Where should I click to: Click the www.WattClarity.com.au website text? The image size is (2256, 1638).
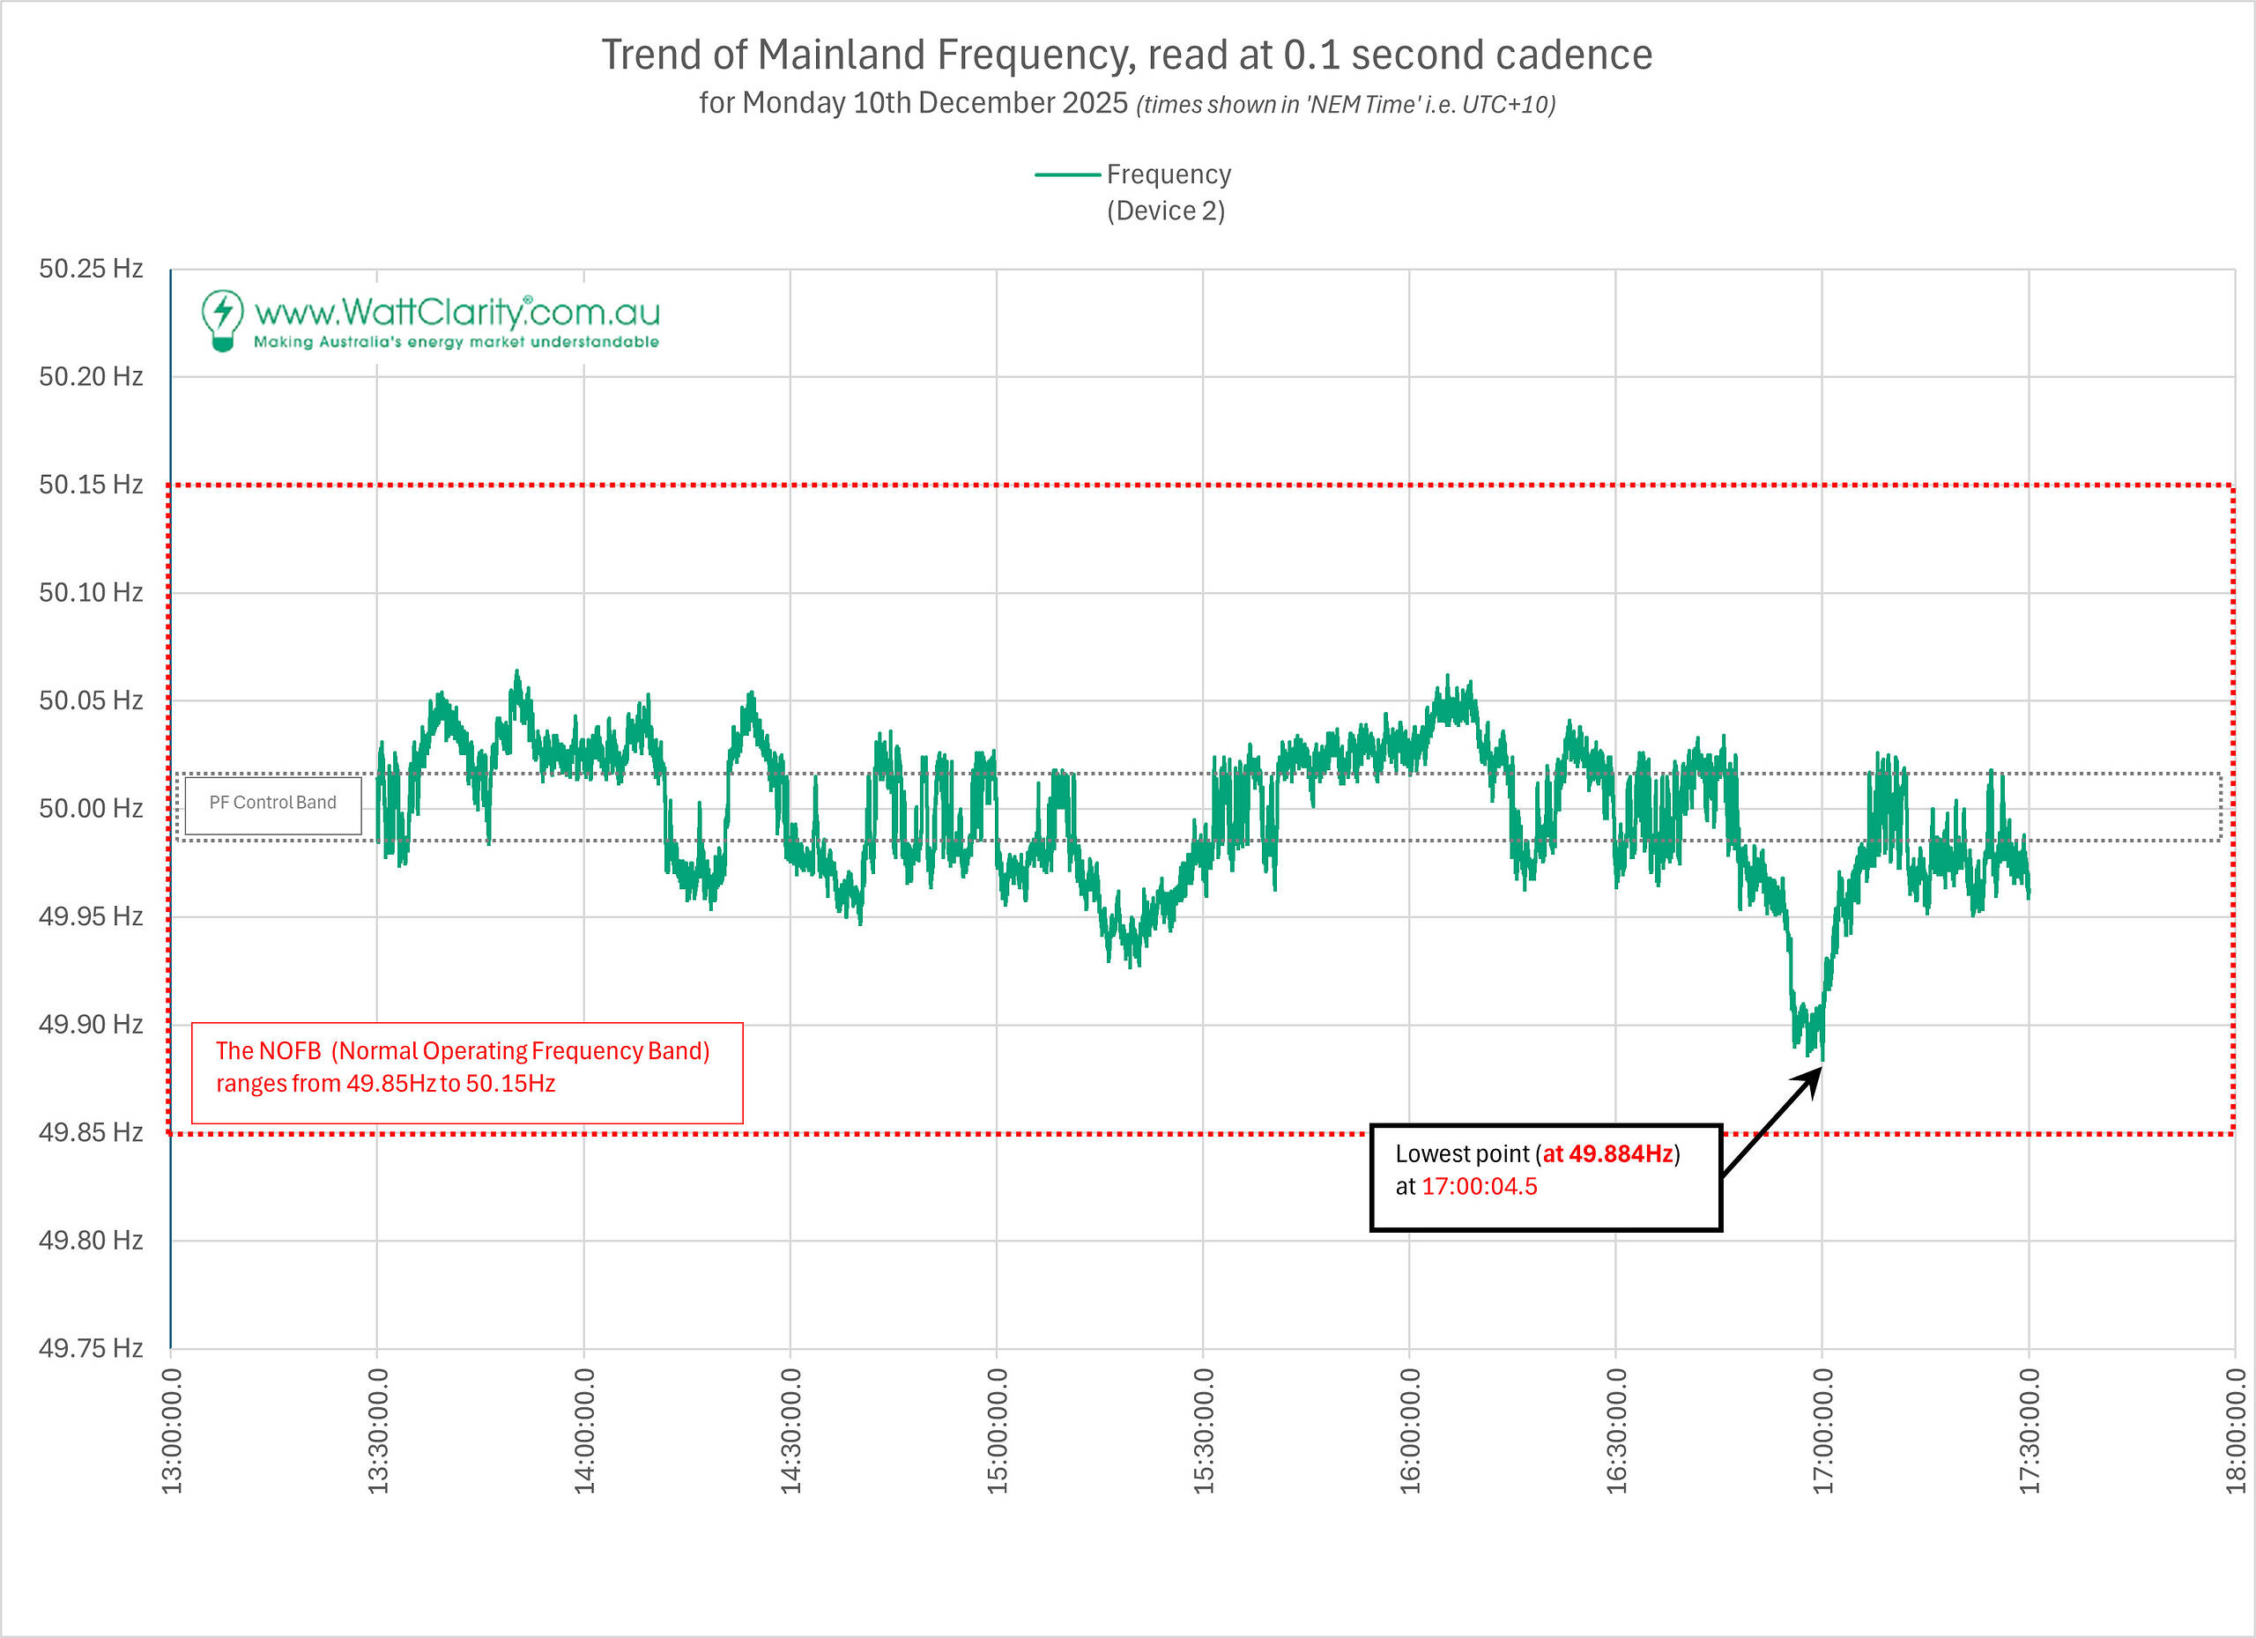click(456, 312)
